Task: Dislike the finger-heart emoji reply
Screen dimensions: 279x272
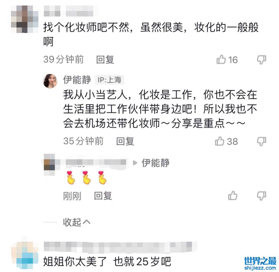Action: click(261, 195)
